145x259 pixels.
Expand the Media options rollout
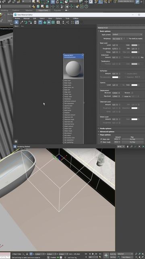point(106,129)
